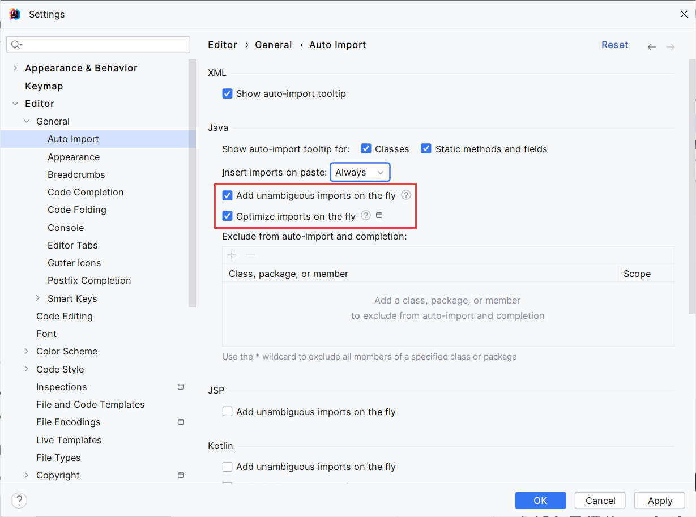Click project-level icon next to Copyright

click(x=181, y=475)
